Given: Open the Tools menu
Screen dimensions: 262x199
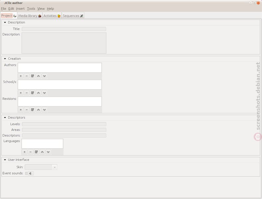Looking at the screenshot, I should pos(31,9).
